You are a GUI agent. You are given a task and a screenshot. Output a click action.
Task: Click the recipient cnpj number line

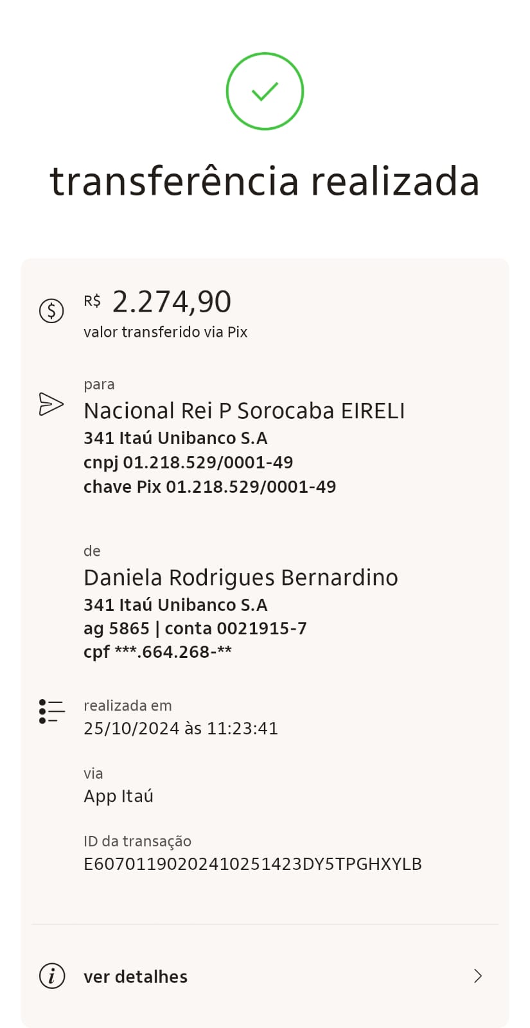click(188, 463)
